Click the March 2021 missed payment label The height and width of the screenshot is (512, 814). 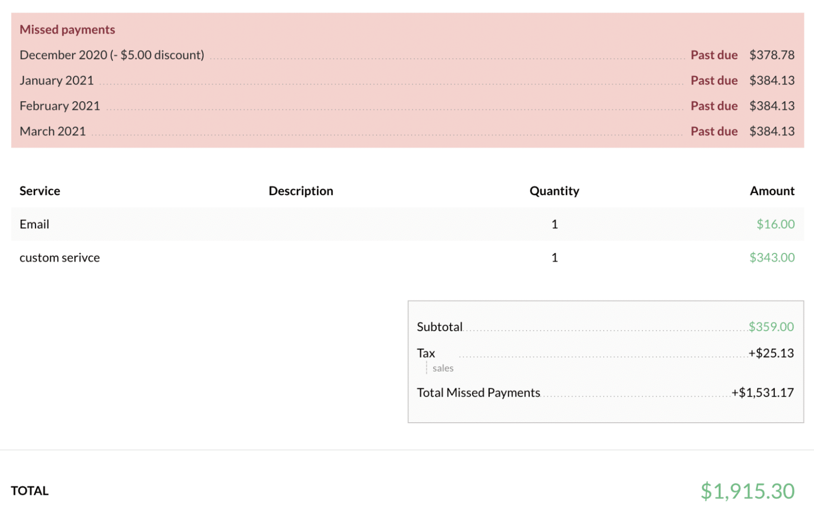53,132
